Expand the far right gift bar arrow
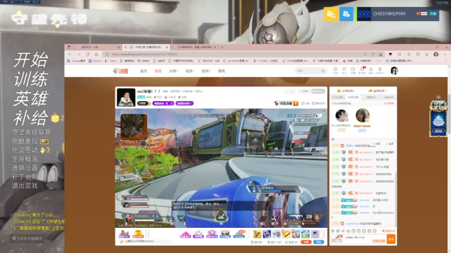This screenshot has height=253, width=451. click(x=322, y=234)
